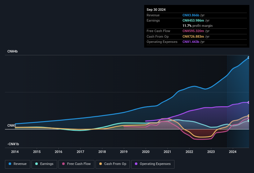This screenshot has width=254, height=173.
Task: Toggle the Cash From Op legend button
Action: [x=113, y=164]
